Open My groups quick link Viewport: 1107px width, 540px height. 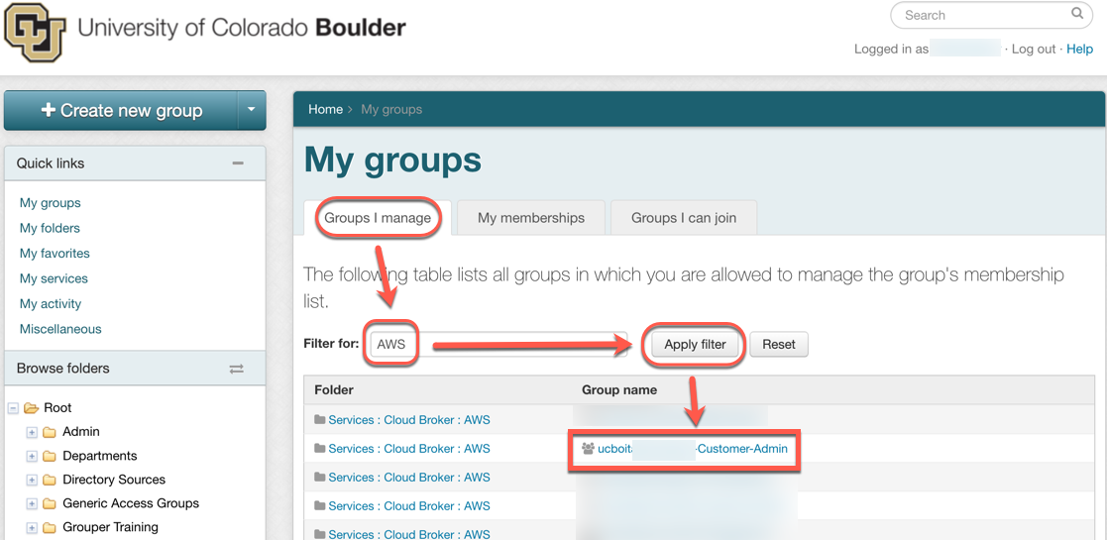coord(51,202)
